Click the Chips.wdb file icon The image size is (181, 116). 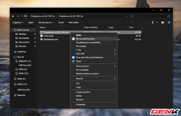coord(42,36)
